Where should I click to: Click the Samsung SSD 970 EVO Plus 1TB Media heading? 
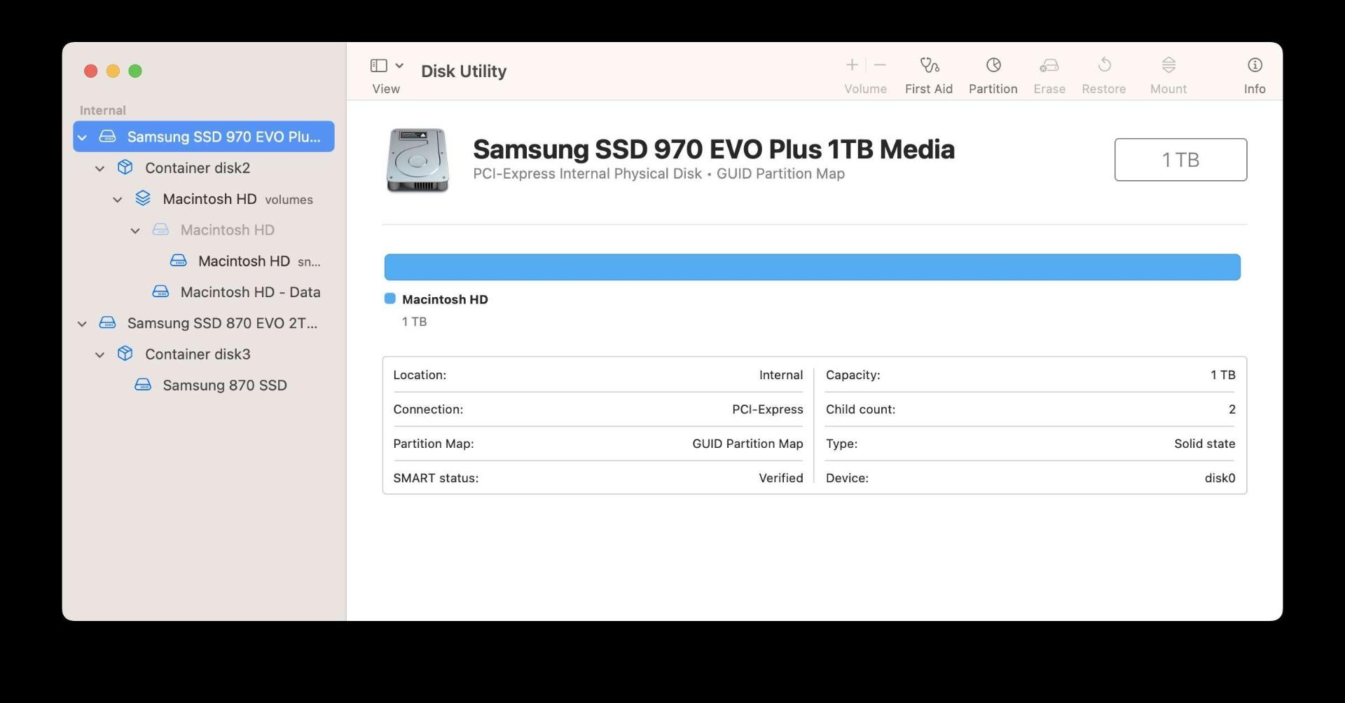[714, 149]
